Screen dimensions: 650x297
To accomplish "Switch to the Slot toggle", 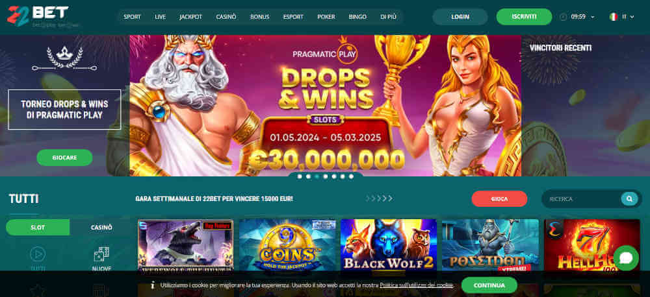I will tap(38, 228).
